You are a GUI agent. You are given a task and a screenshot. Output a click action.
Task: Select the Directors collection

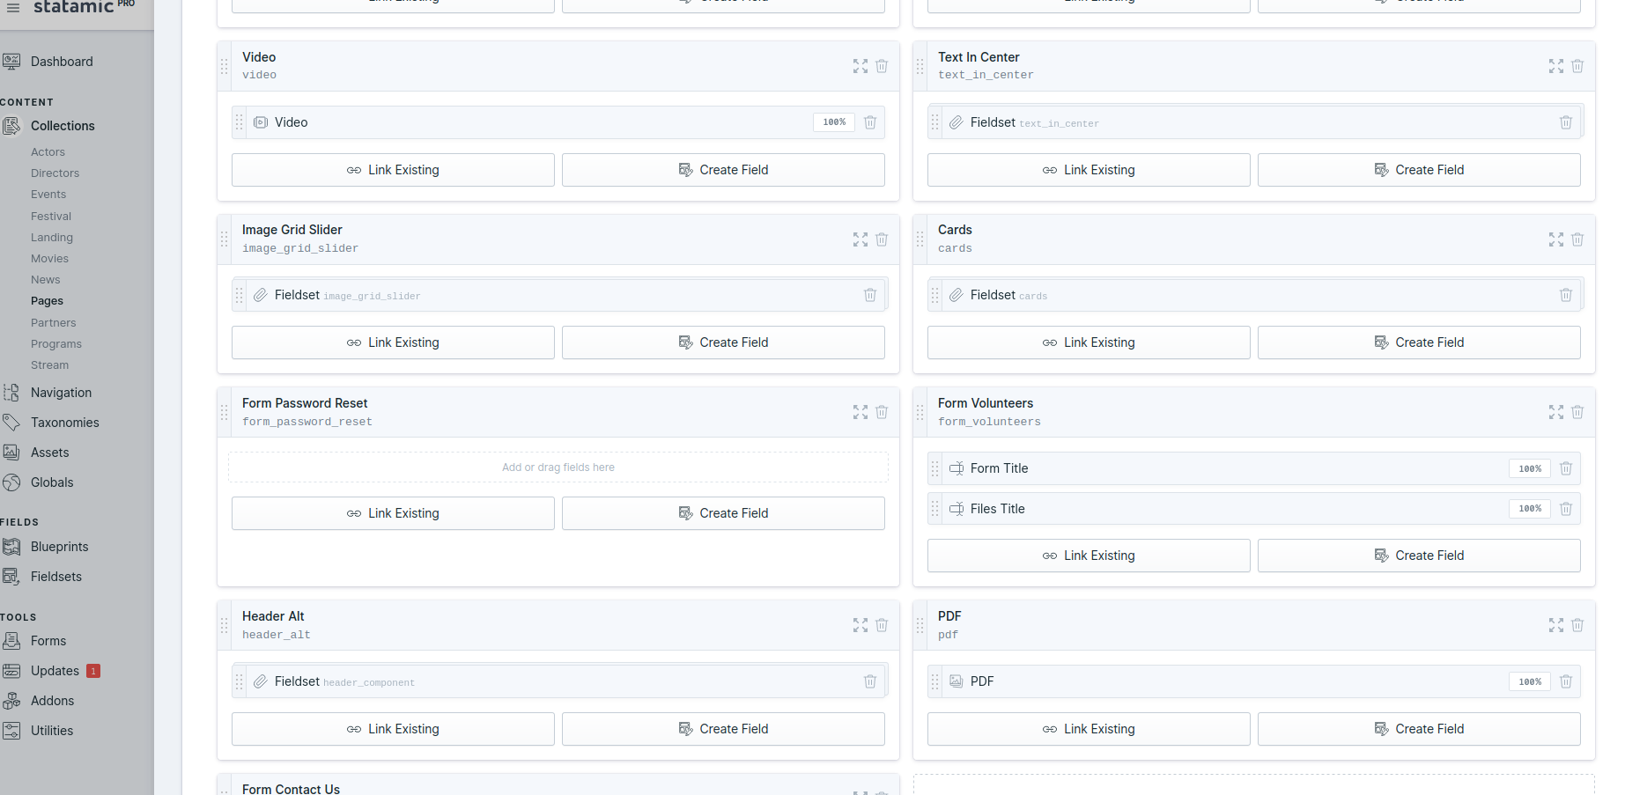pos(55,173)
